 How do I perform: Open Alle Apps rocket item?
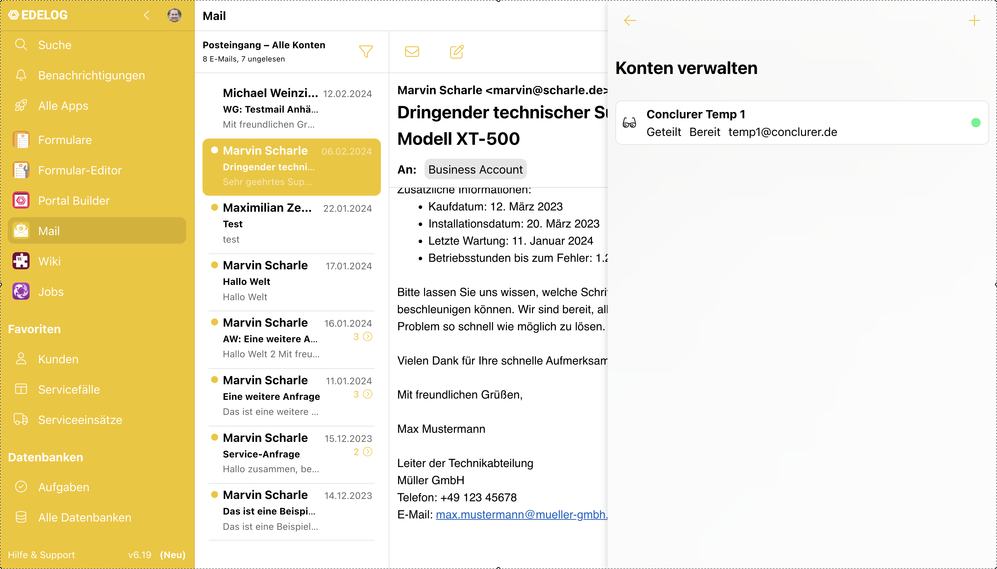click(97, 106)
